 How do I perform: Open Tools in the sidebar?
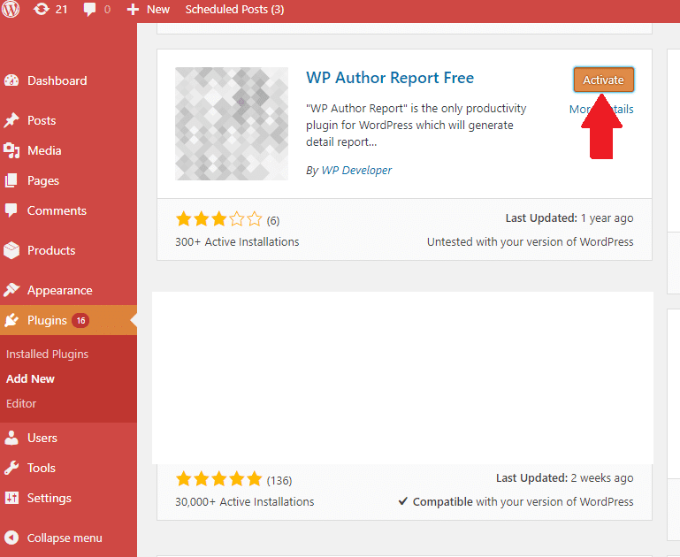(x=42, y=468)
